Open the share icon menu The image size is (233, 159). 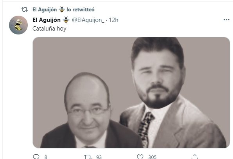[195, 157]
